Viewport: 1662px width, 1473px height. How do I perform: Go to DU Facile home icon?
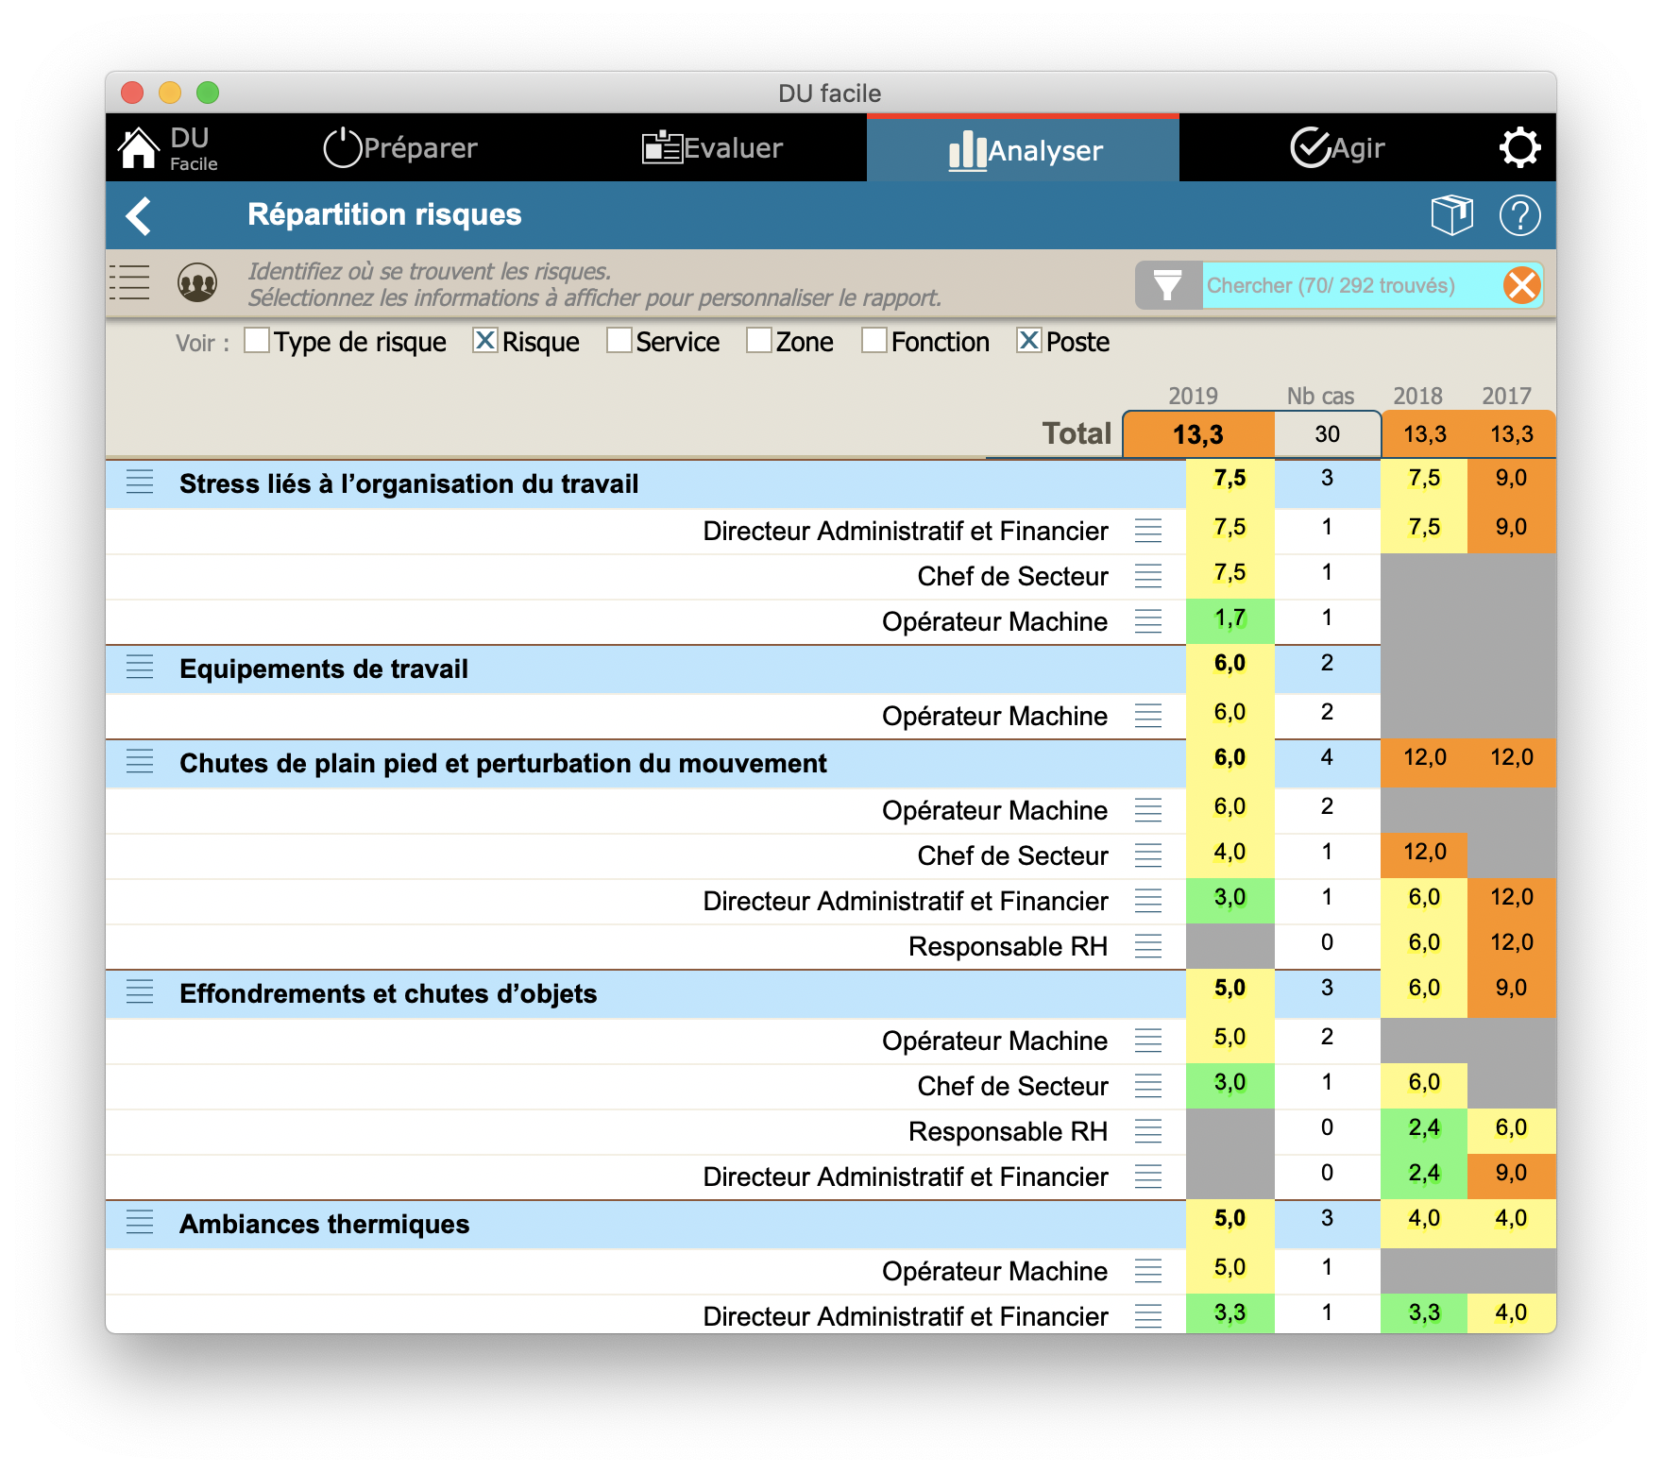click(139, 148)
